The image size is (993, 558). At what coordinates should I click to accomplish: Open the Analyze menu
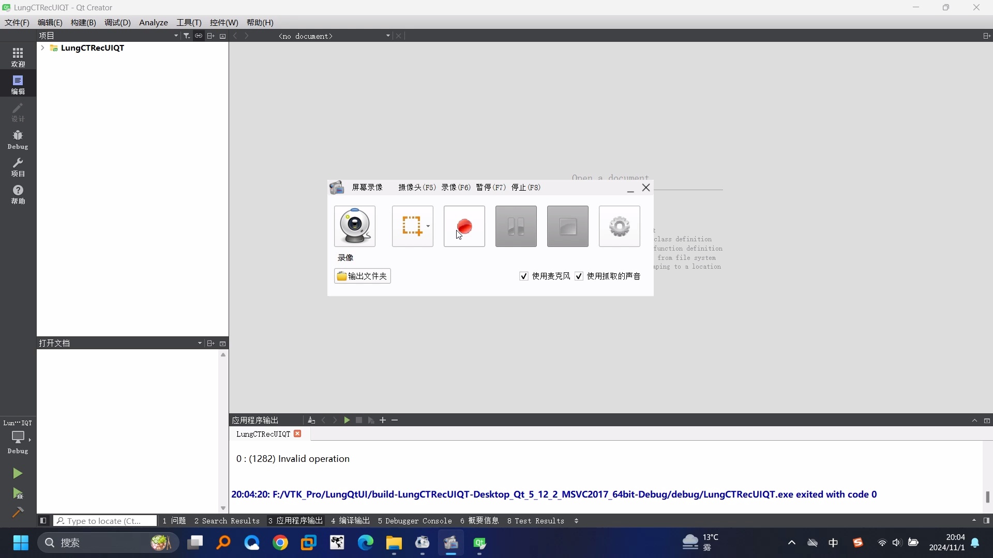(x=153, y=23)
